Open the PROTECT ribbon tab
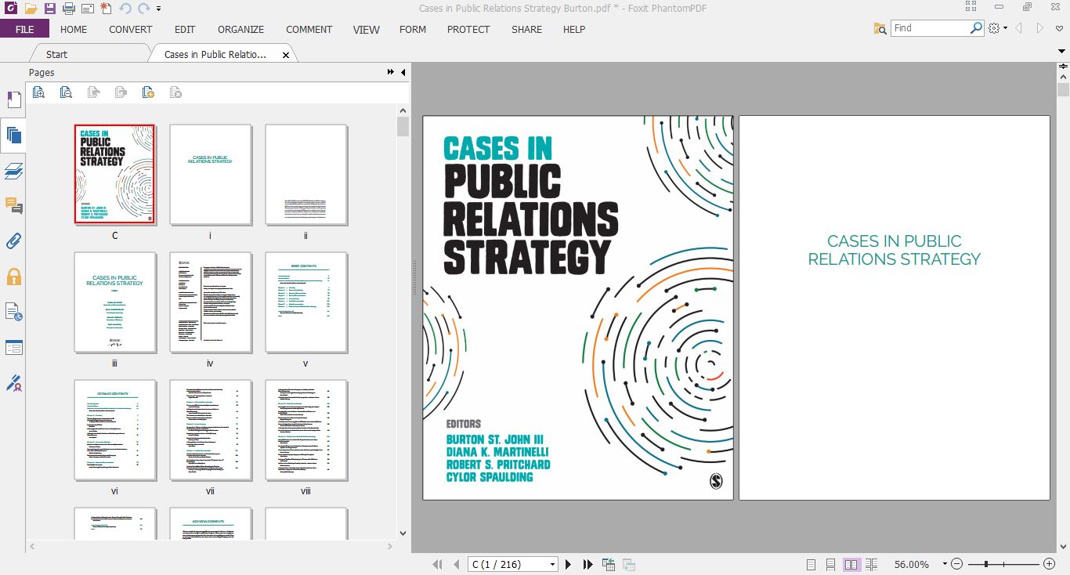This screenshot has height=575, width=1070. 468,29
